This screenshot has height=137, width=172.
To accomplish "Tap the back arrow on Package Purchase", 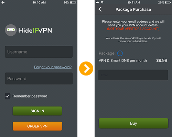I will pos(100,9).
